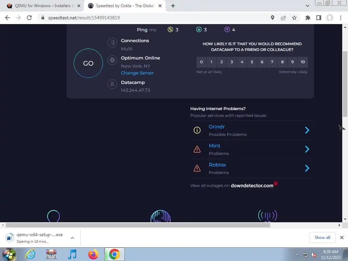Open the Roblox outage link
Screen dimensions: 348x261
tap(217, 165)
